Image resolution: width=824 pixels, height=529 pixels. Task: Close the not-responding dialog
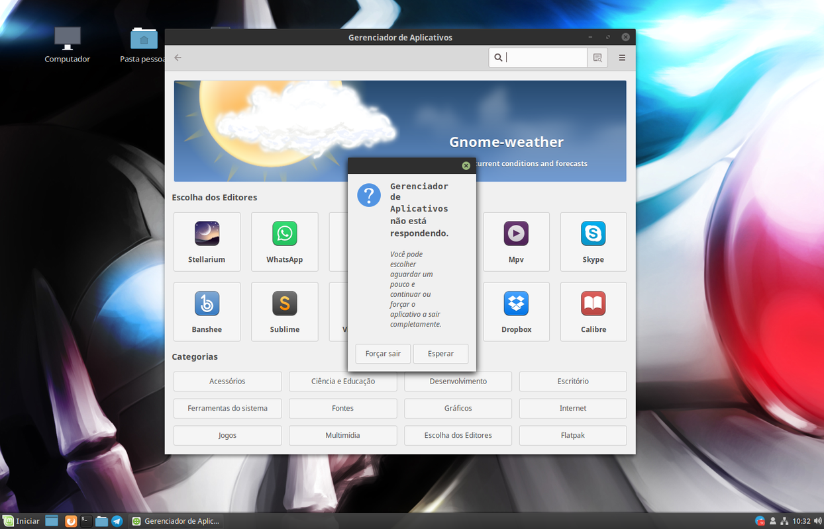[x=466, y=165]
